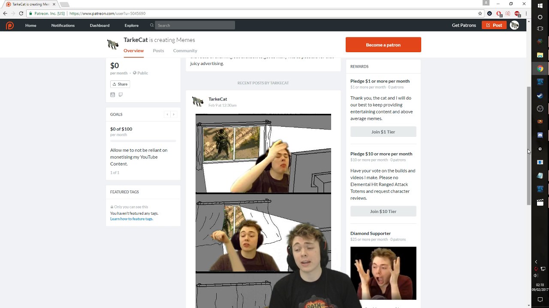Click the Pledge $10 or more per month heading

(x=381, y=154)
